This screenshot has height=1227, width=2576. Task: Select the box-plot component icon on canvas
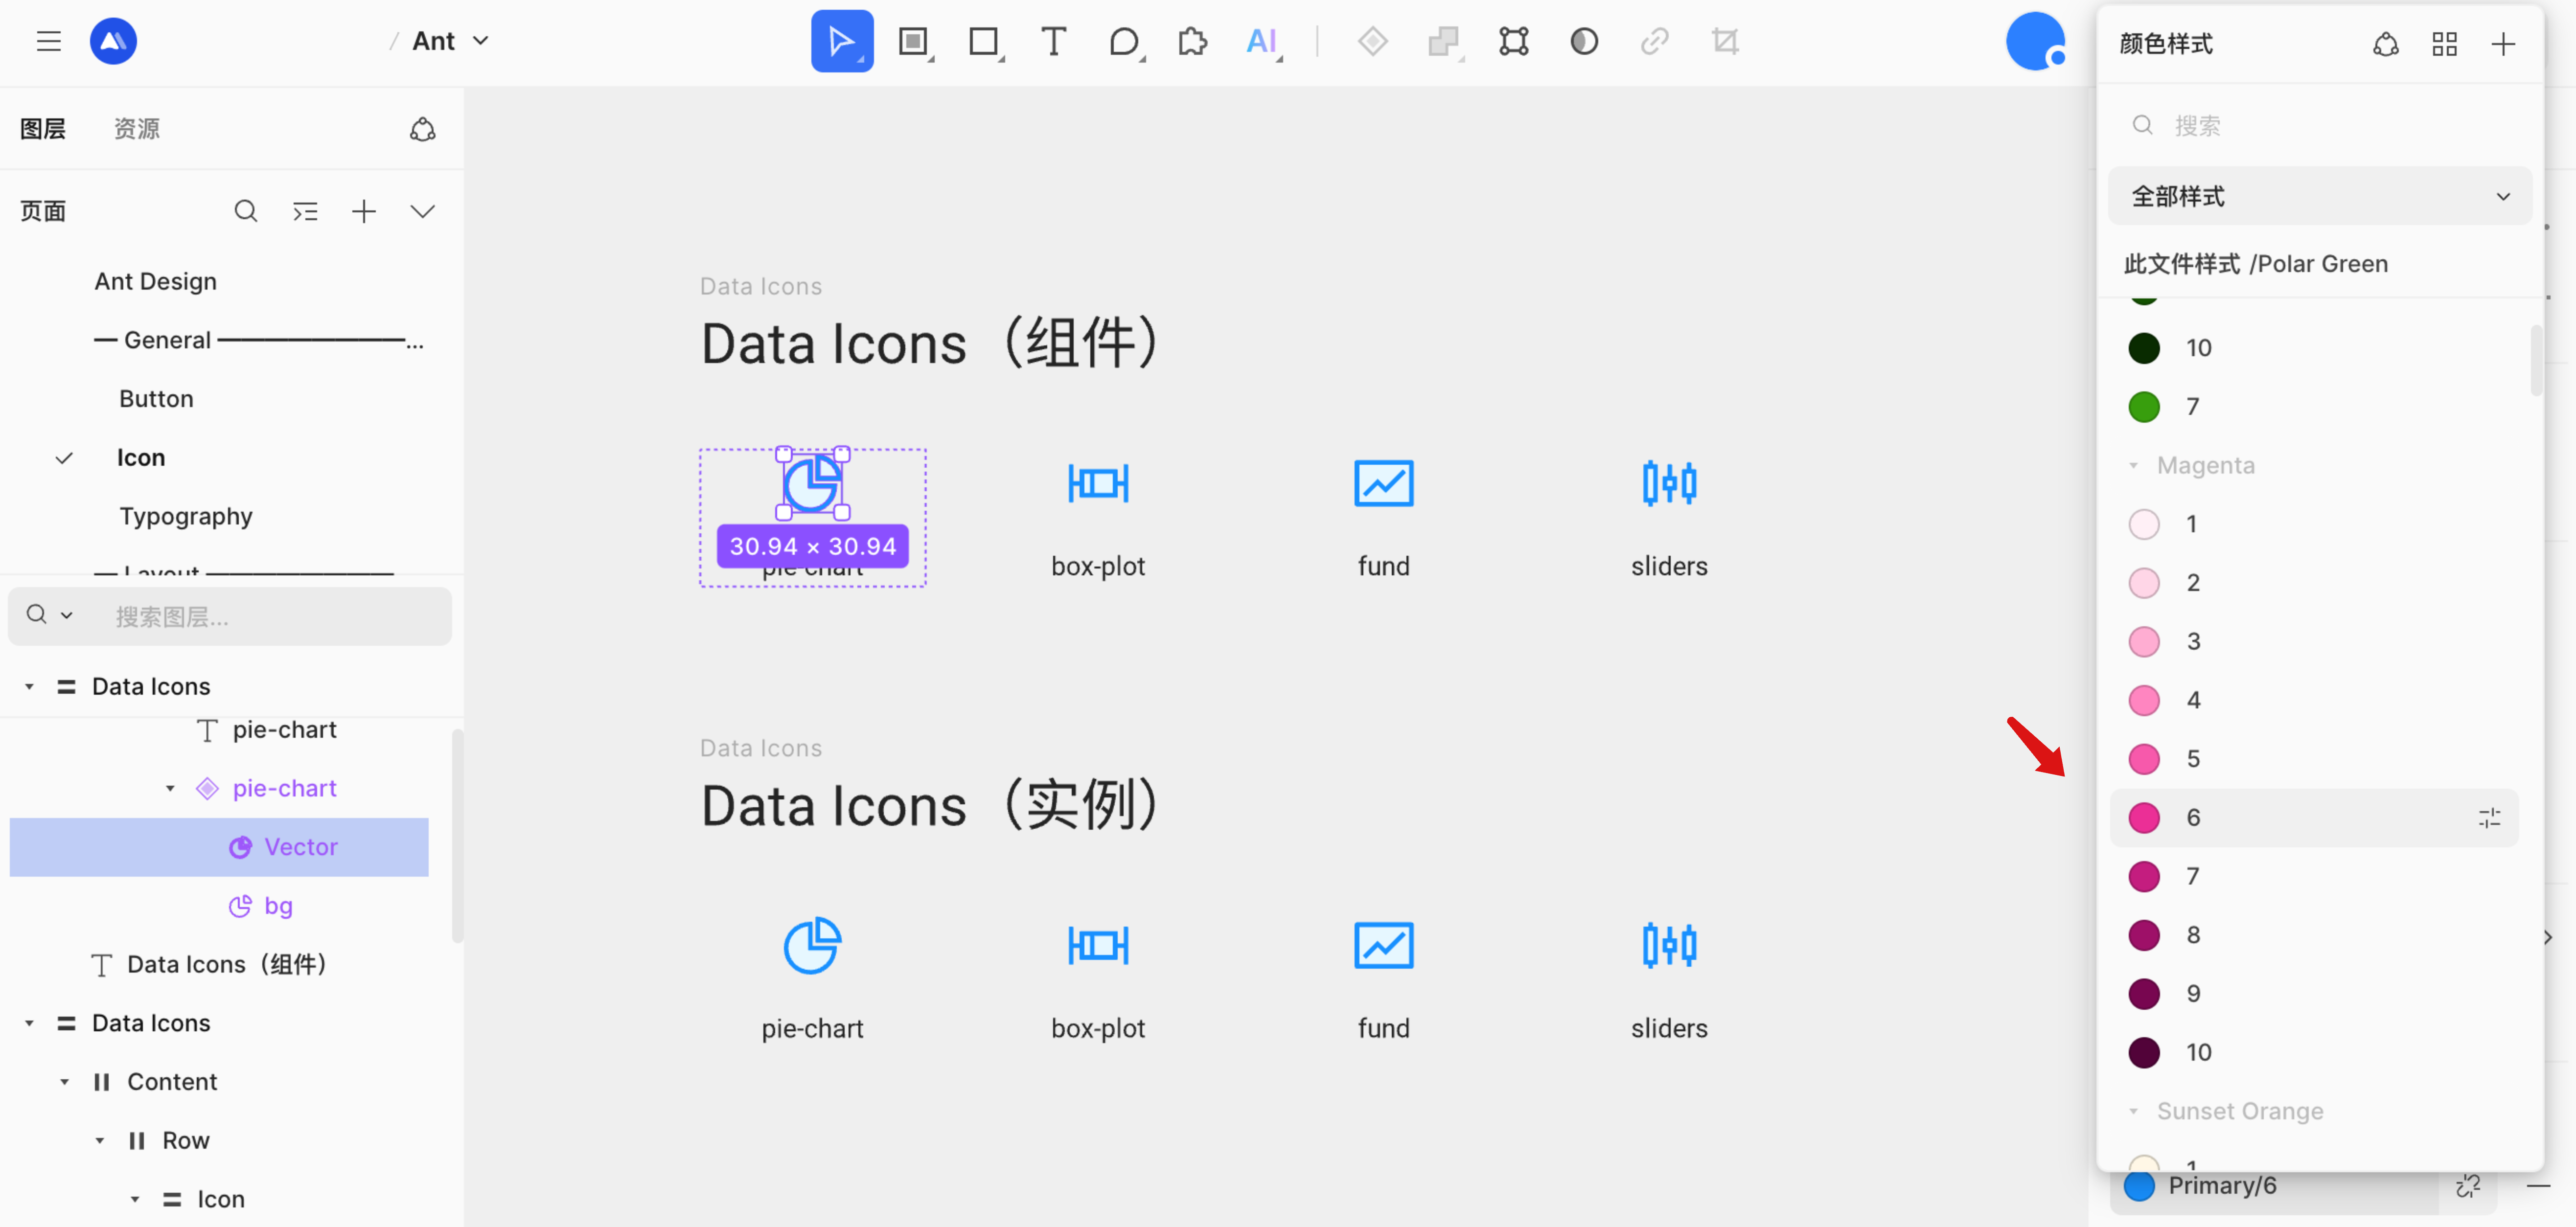coord(1098,484)
